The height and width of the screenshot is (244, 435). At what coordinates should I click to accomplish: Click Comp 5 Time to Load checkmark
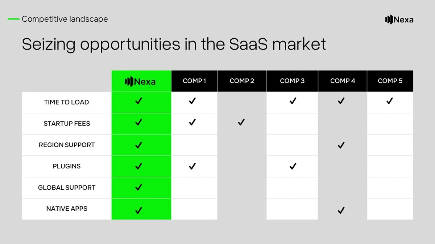click(x=390, y=102)
